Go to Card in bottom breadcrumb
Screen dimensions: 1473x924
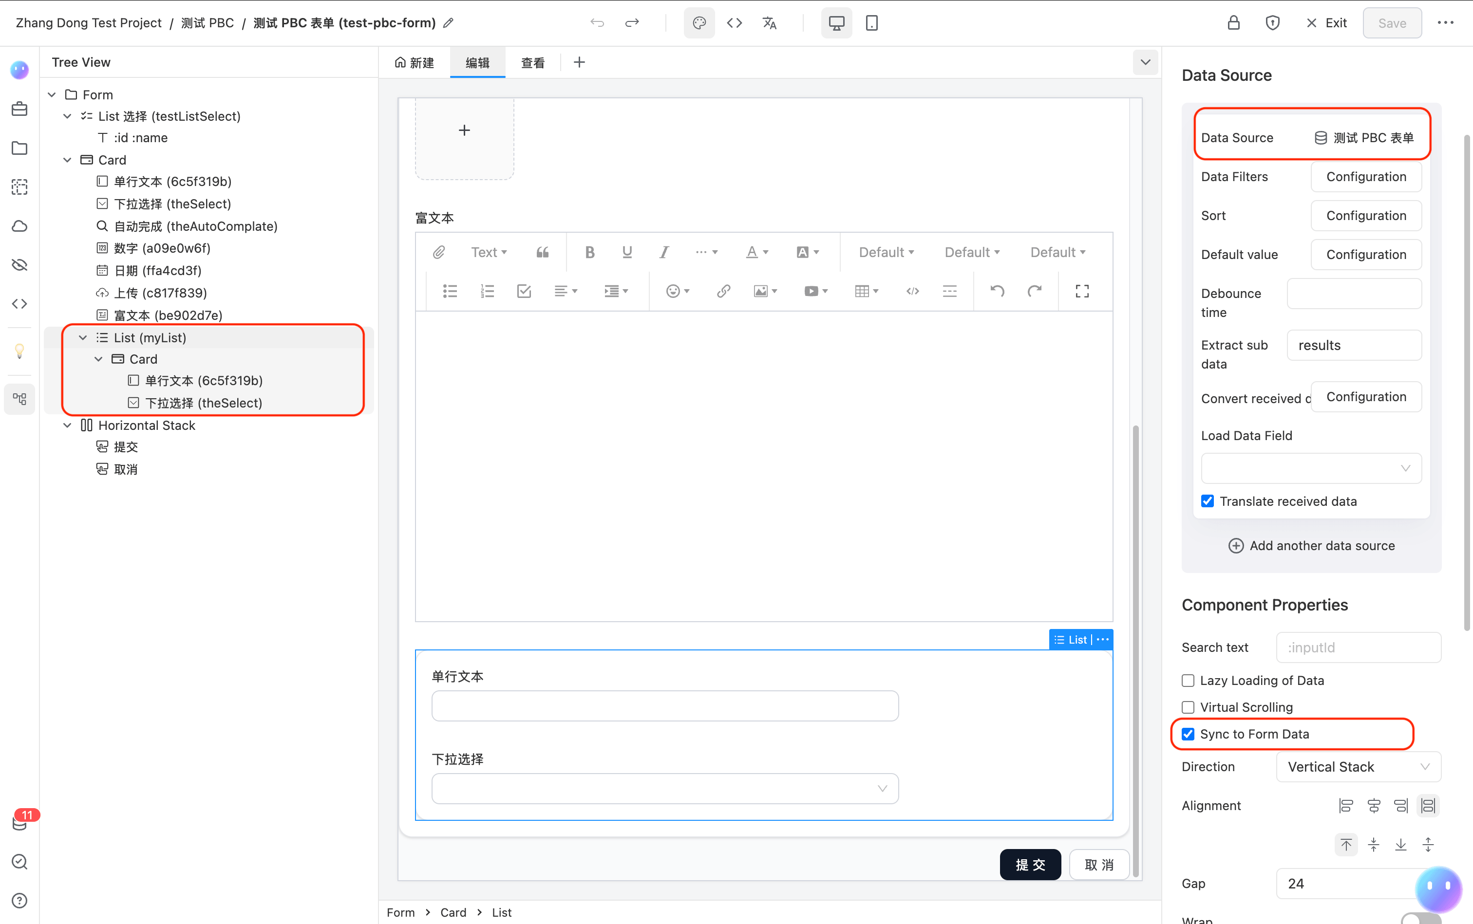pos(453,912)
